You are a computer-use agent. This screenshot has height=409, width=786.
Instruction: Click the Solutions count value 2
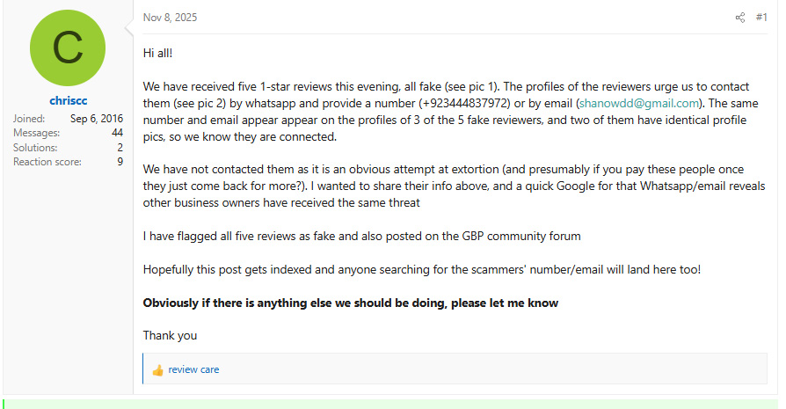pyautogui.click(x=120, y=148)
